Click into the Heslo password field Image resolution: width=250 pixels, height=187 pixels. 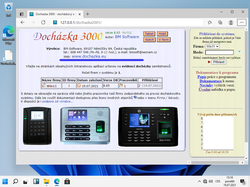219,52
